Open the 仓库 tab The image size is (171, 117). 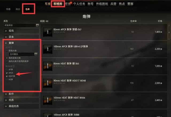click(28, 9)
